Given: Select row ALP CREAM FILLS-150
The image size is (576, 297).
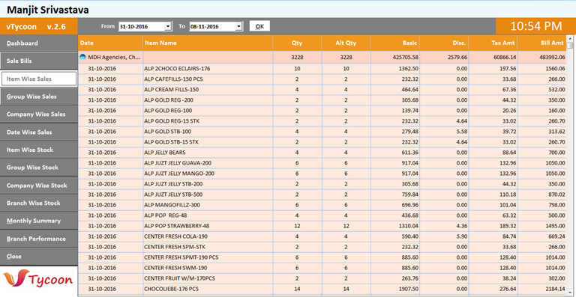Looking at the screenshot, I should click(322, 89).
